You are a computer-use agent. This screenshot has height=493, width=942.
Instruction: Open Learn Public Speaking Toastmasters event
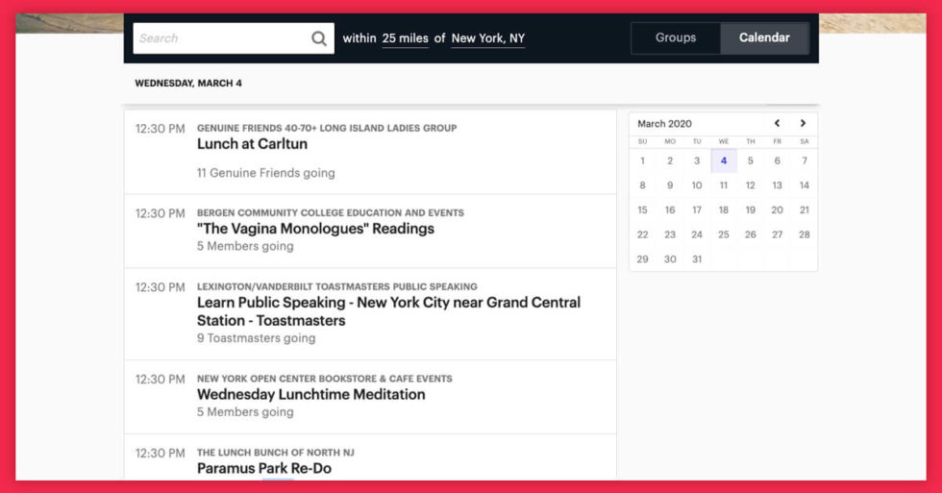[x=388, y=311]
